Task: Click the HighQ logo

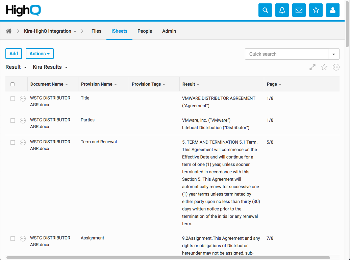Action: pyautogui.click(x=23, y=10)
